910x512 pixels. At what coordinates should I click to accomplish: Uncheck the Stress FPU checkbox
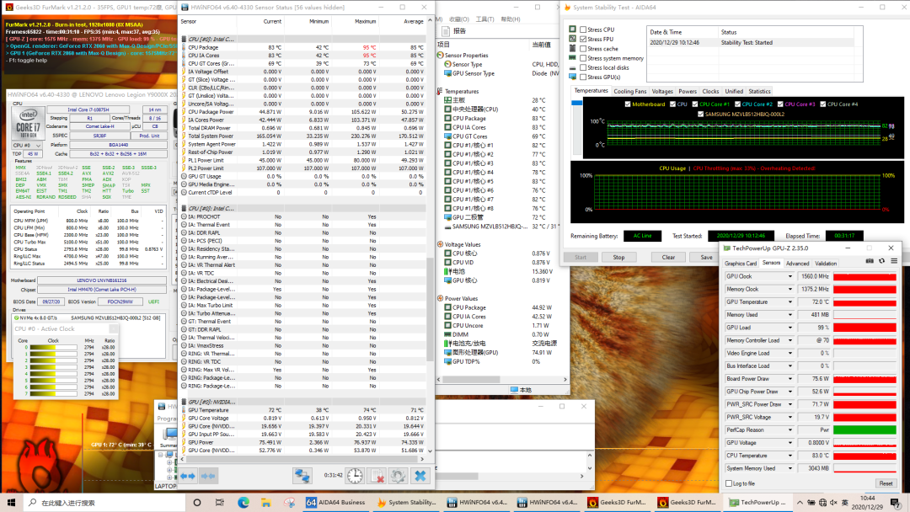tap(583, 39)
